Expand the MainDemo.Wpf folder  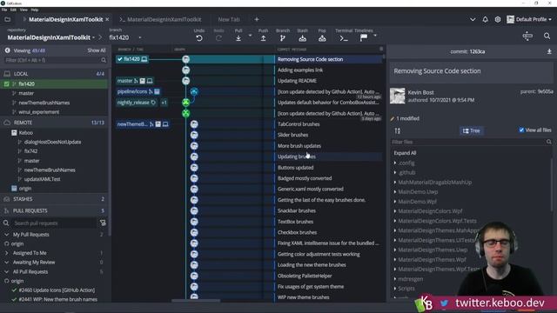pos(395,202)
